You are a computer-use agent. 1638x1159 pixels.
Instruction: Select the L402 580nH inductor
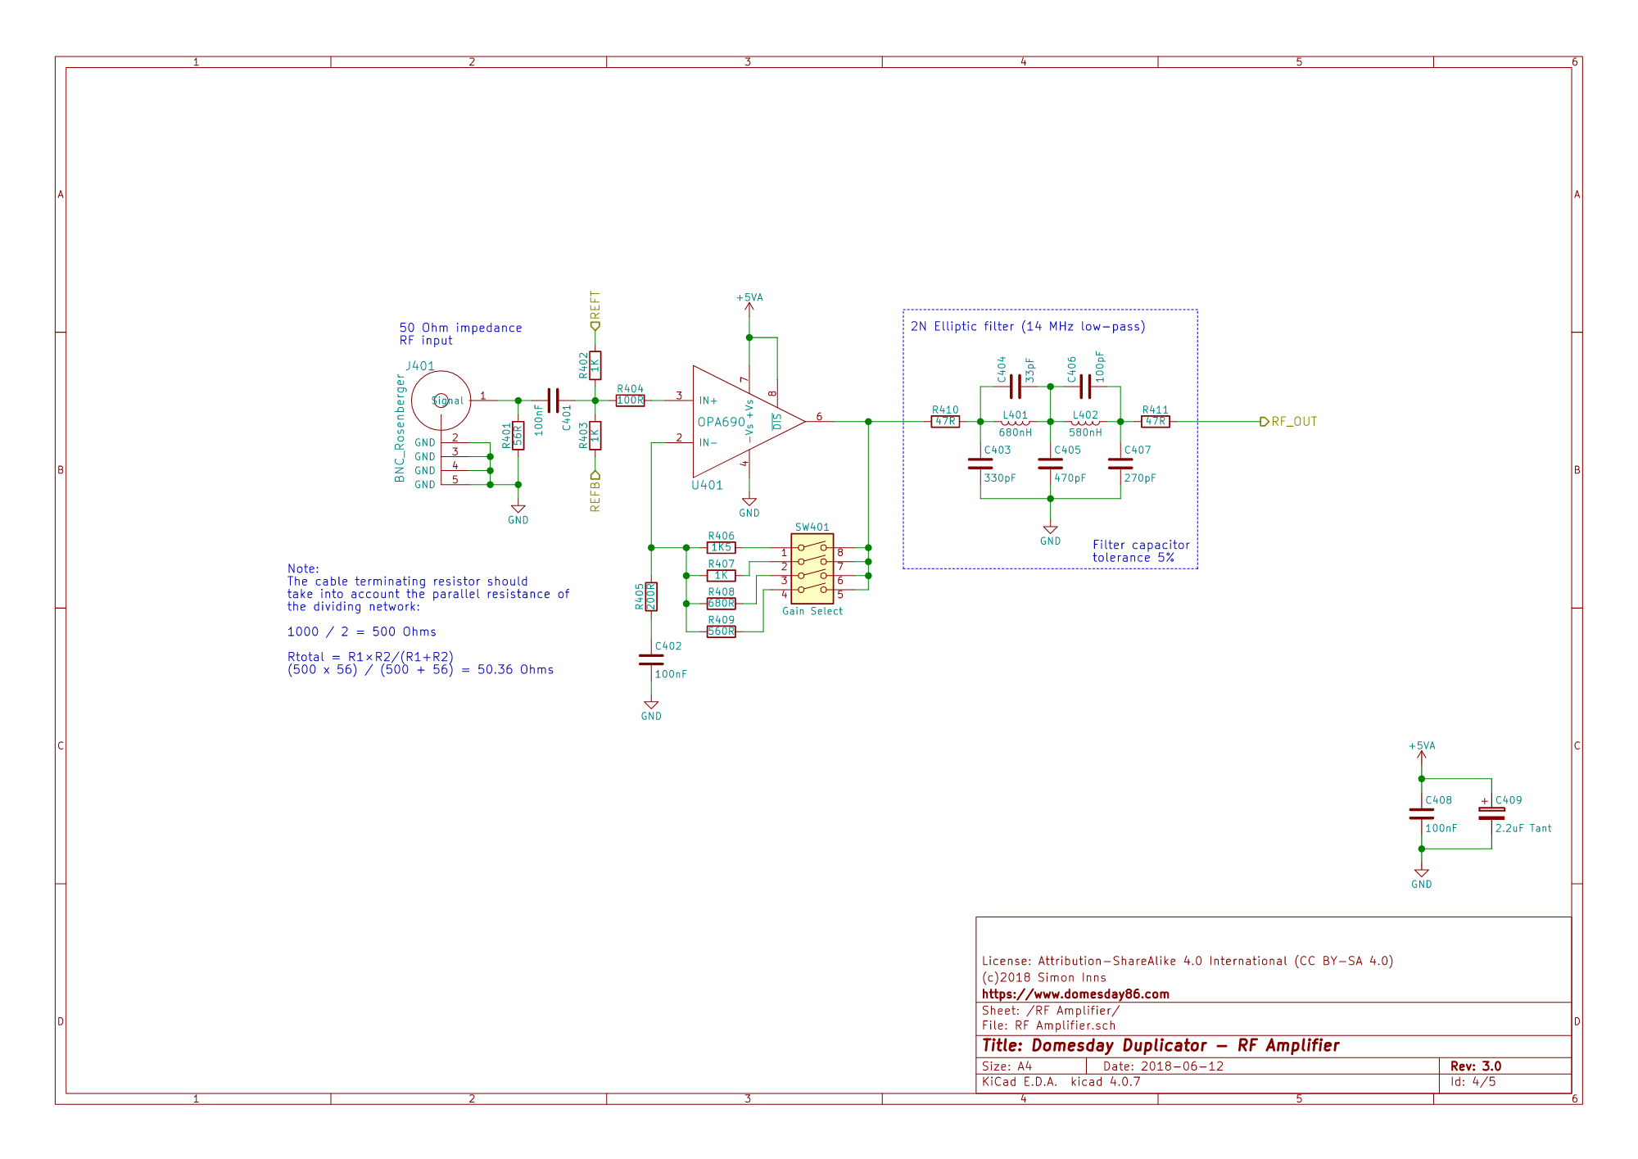pos(1085,422)
